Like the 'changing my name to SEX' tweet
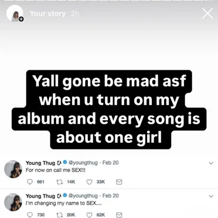The image size is (218, 218). (89, 215)
